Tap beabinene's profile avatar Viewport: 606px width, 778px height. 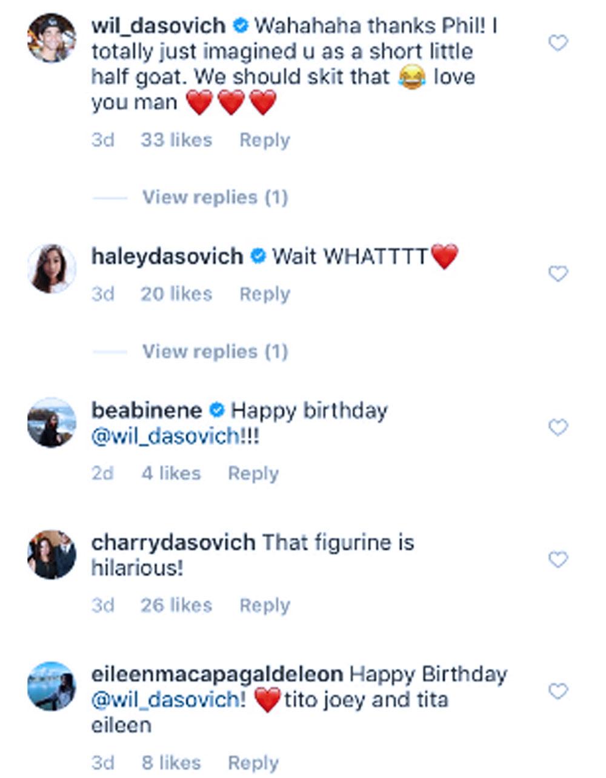click(x=52, y=423)
